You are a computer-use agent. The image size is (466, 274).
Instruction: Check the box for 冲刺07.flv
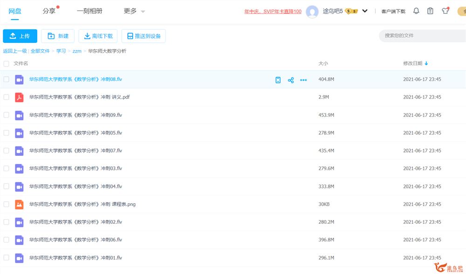click(x=6, y=150)
